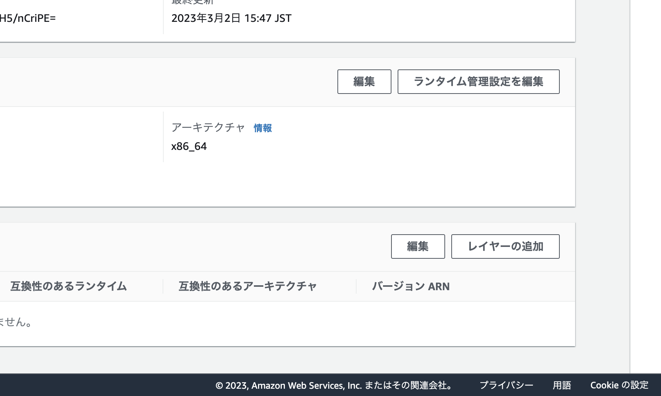Sort by the バージョン ARN column
Image resolution: width=661 pixels, height=396 pixels.
coord(411,286)
